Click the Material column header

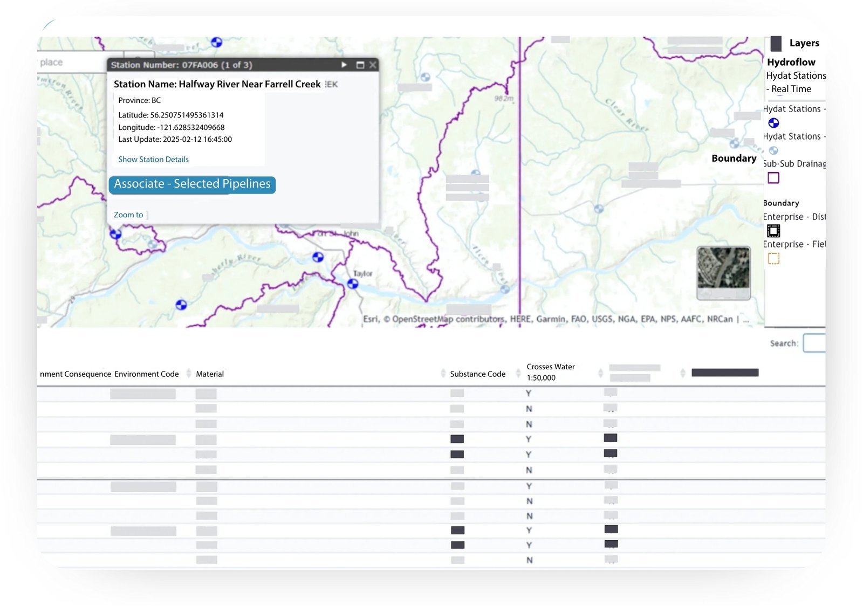point(210,374)
